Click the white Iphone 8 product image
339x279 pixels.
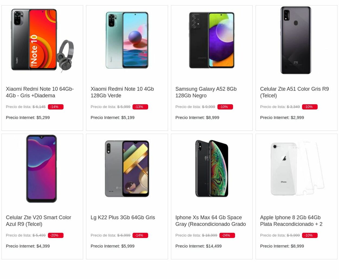[x=296, y=168]
